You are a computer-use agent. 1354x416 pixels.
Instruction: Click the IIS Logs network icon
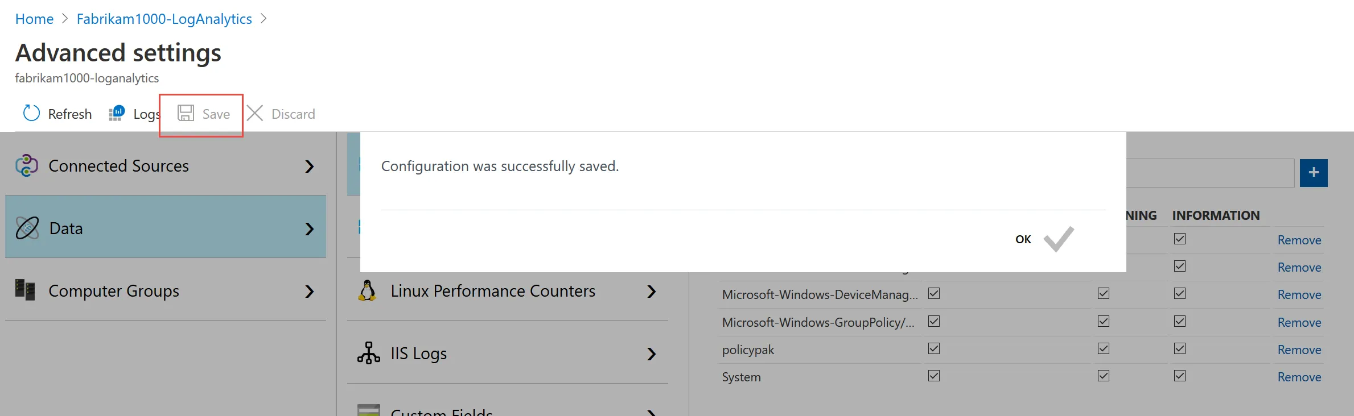click(x=368, y=353)
